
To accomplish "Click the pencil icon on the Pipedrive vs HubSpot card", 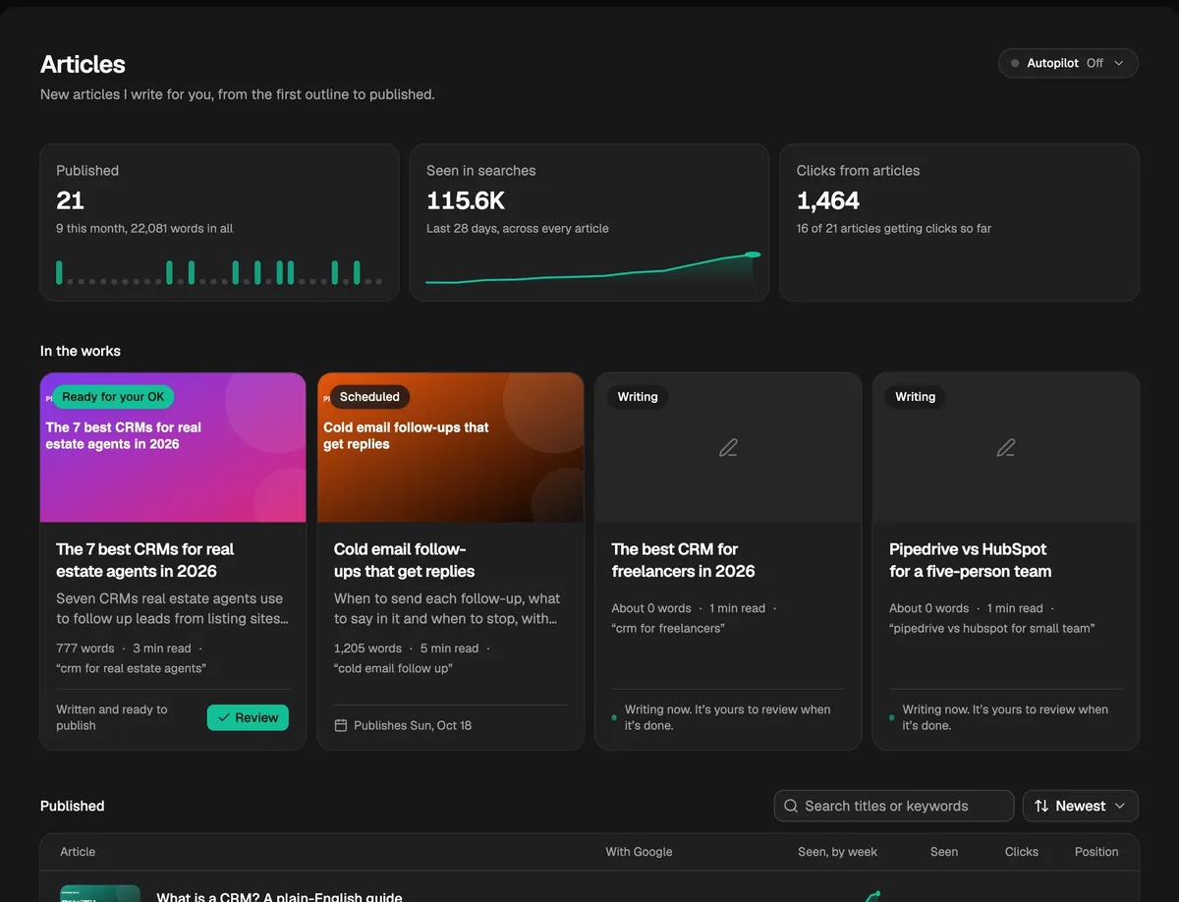I will coord(1006,448).
